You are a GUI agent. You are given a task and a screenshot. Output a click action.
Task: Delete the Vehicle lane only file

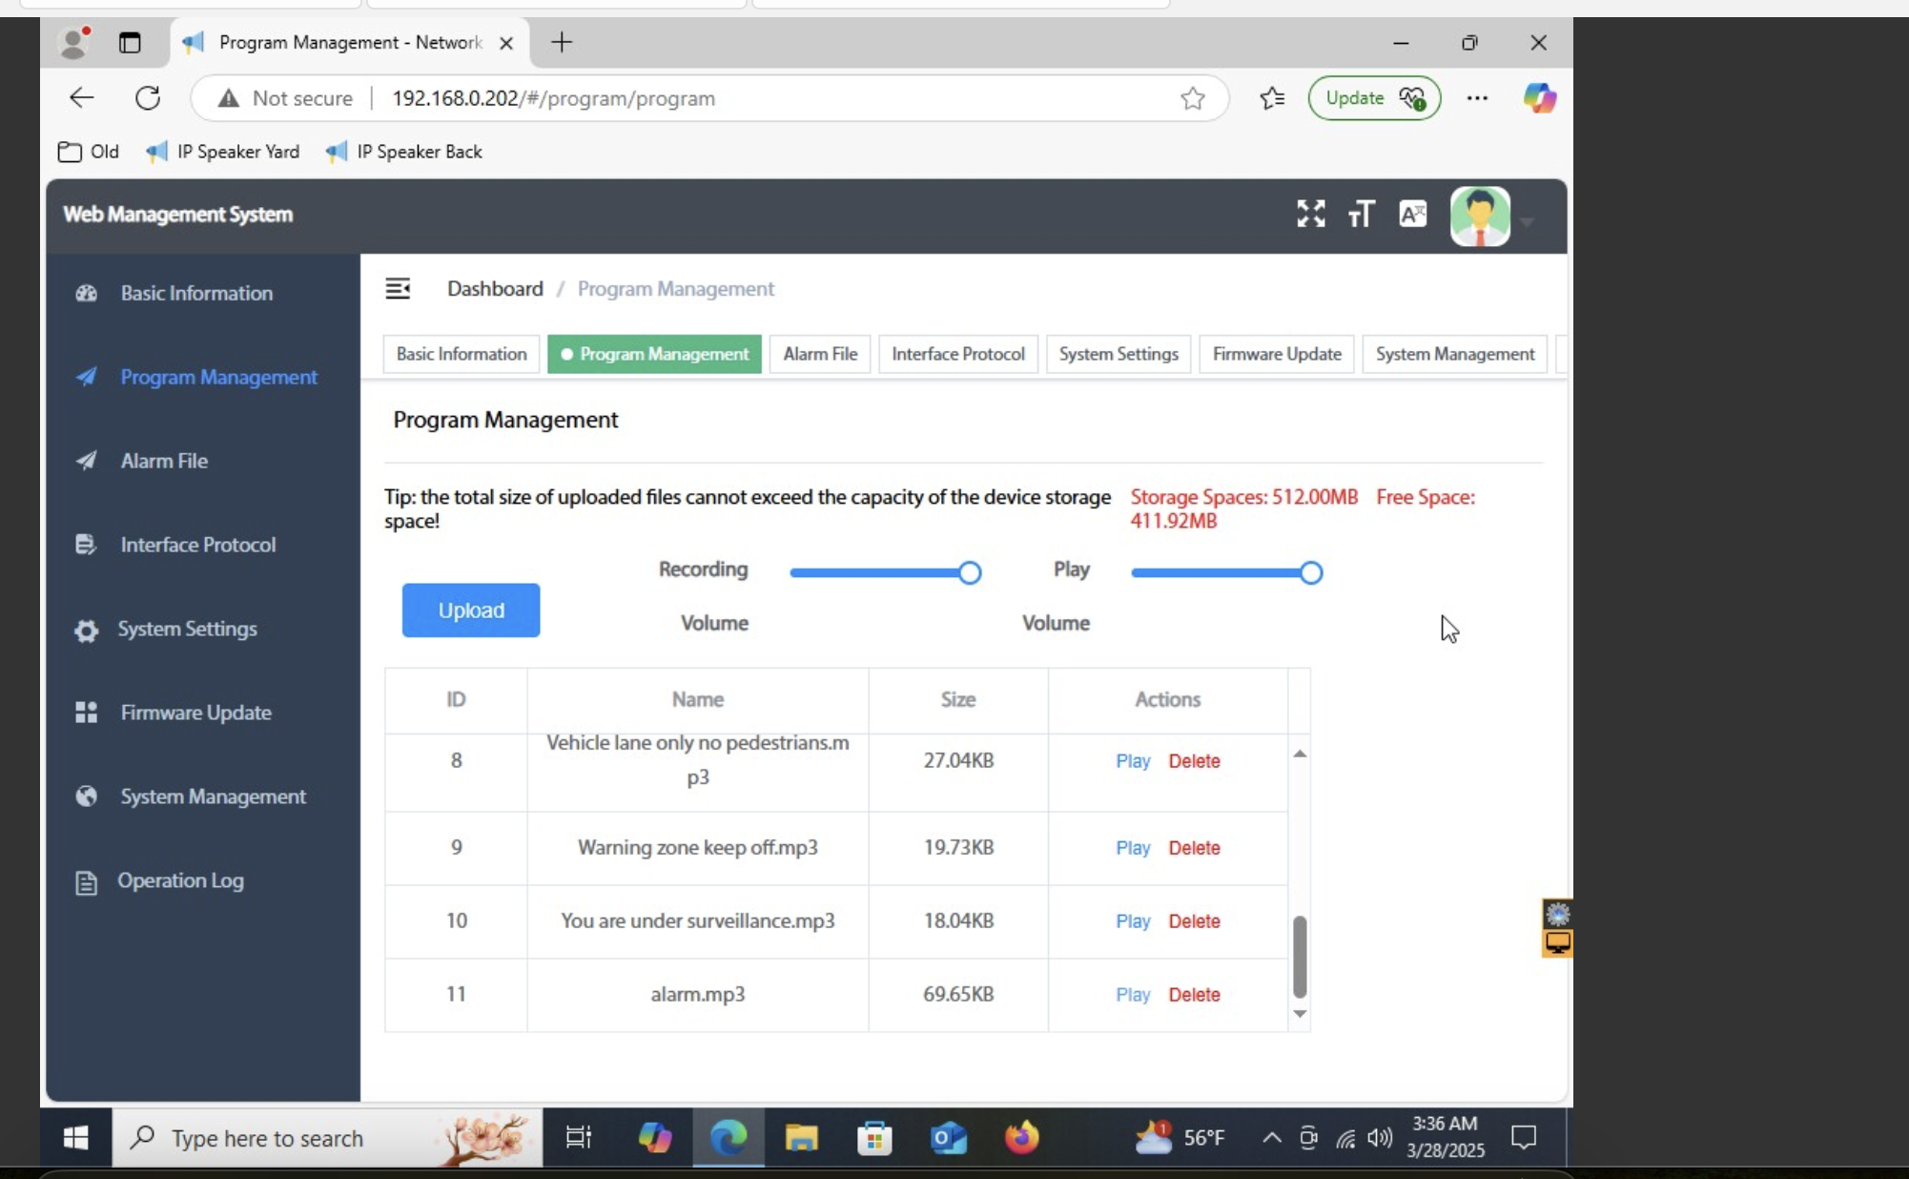coord(1194,761)
